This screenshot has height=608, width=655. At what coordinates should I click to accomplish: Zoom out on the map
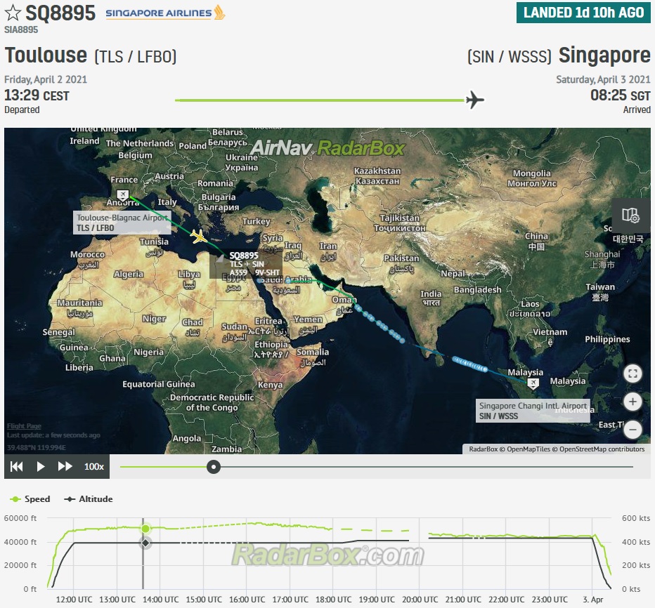633,429
